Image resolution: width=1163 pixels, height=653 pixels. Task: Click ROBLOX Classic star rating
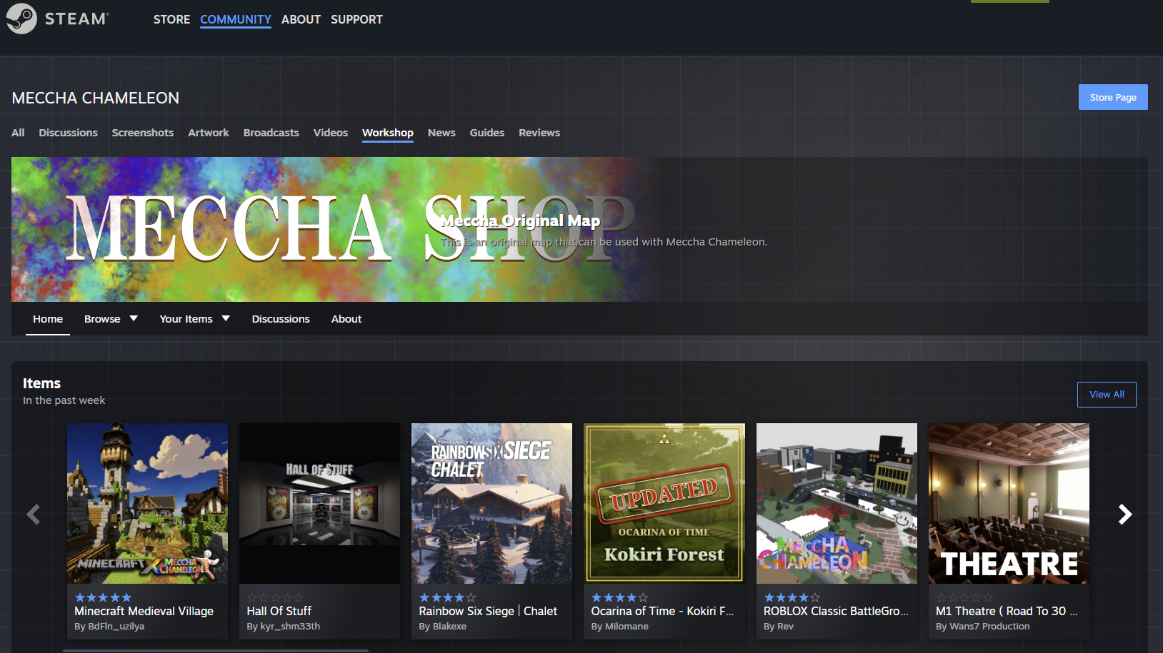point(792,597)
